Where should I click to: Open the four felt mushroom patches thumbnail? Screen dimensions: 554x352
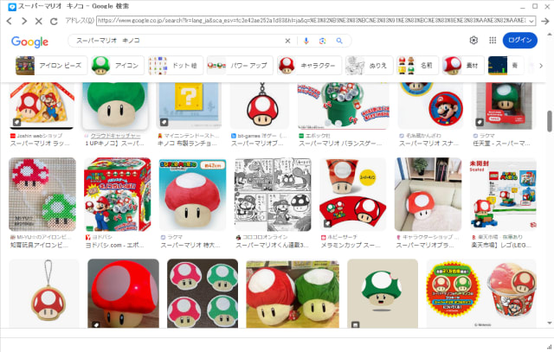203,293
